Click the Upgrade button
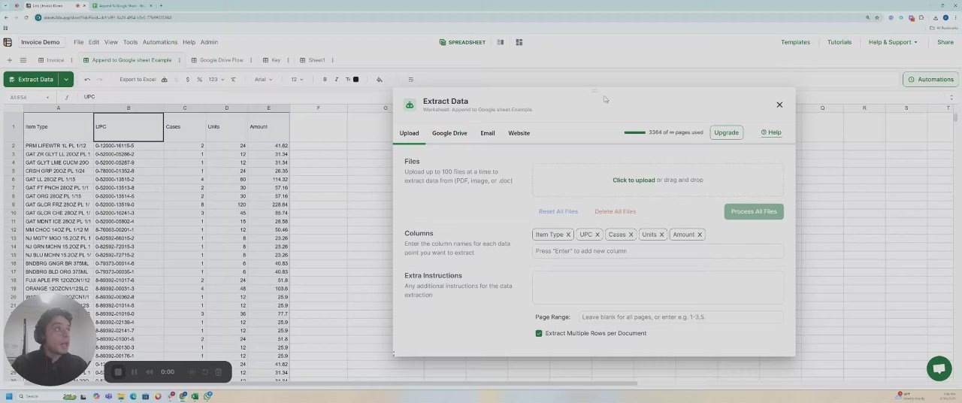 726,132
